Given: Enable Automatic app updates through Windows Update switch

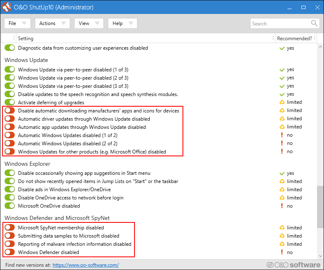Looking at the screenshot, I should [10, 127].
